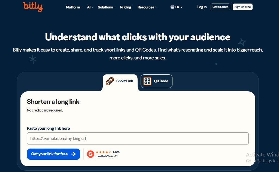279x172 pixels.
Task: Click the Bitly logo
Action: click(x=33, y=7)
